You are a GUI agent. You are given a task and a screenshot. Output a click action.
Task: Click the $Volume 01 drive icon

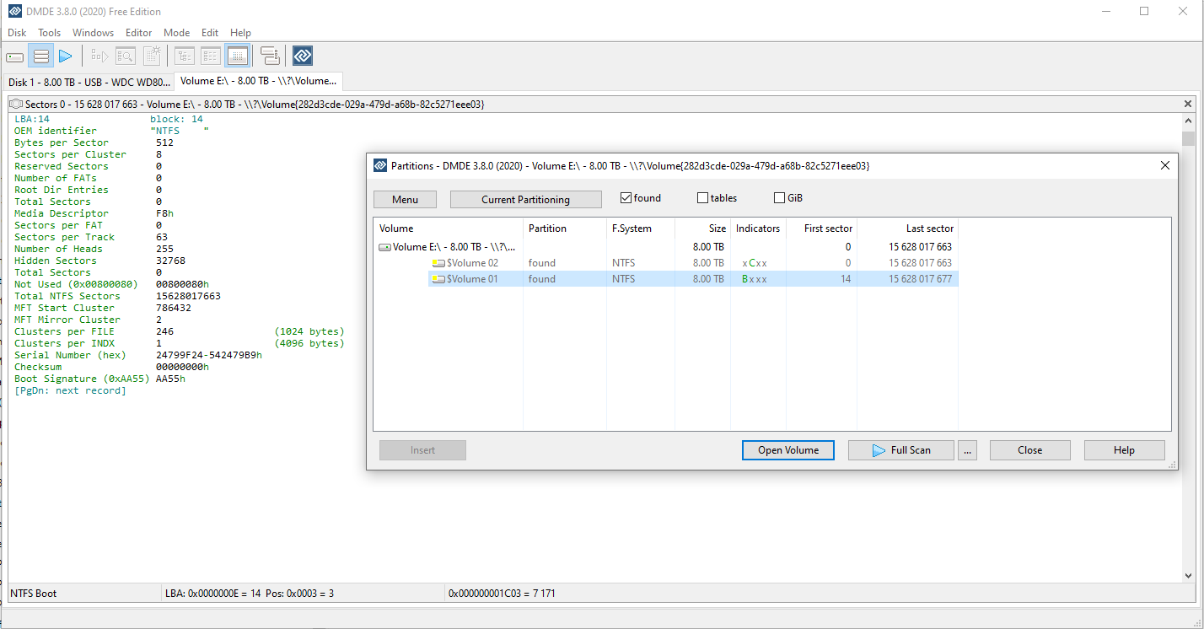click(438, 279)
